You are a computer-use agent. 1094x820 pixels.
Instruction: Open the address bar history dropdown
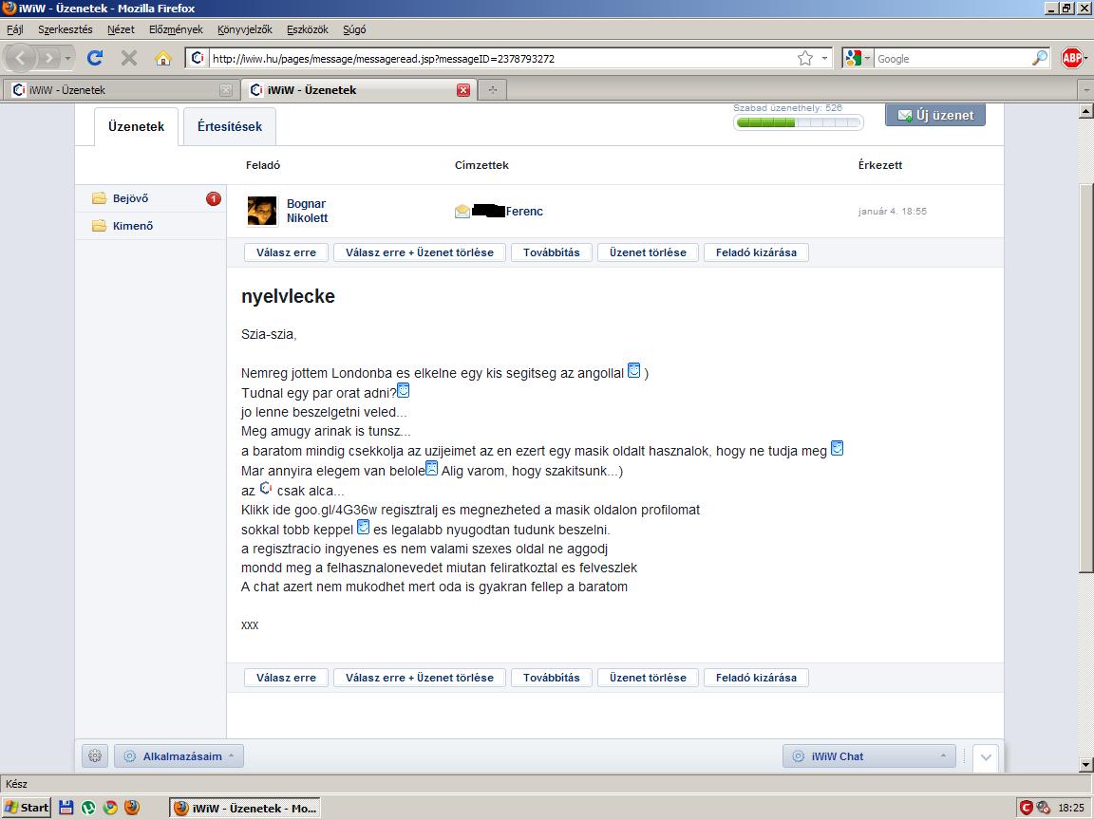pyautogui.click(x=824, y=59)
